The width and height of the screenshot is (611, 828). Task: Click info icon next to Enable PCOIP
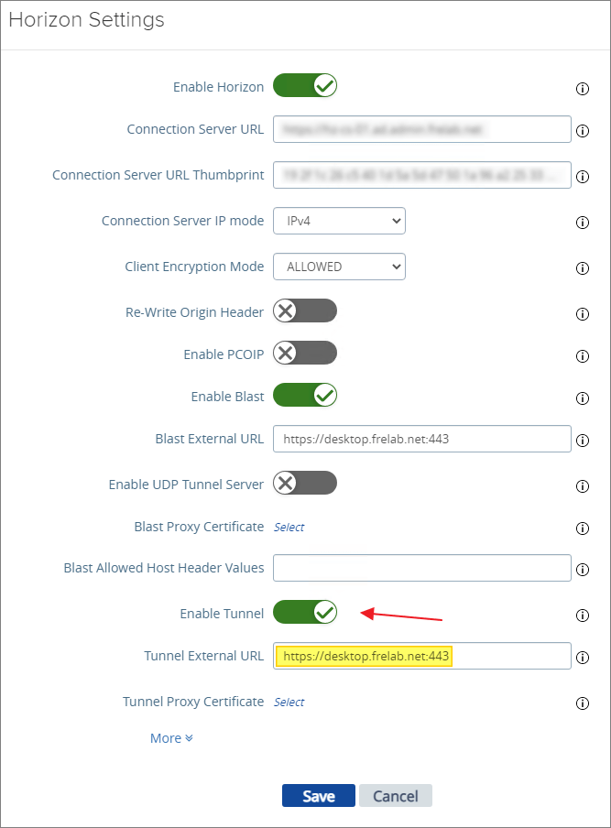tap(582, 355)
